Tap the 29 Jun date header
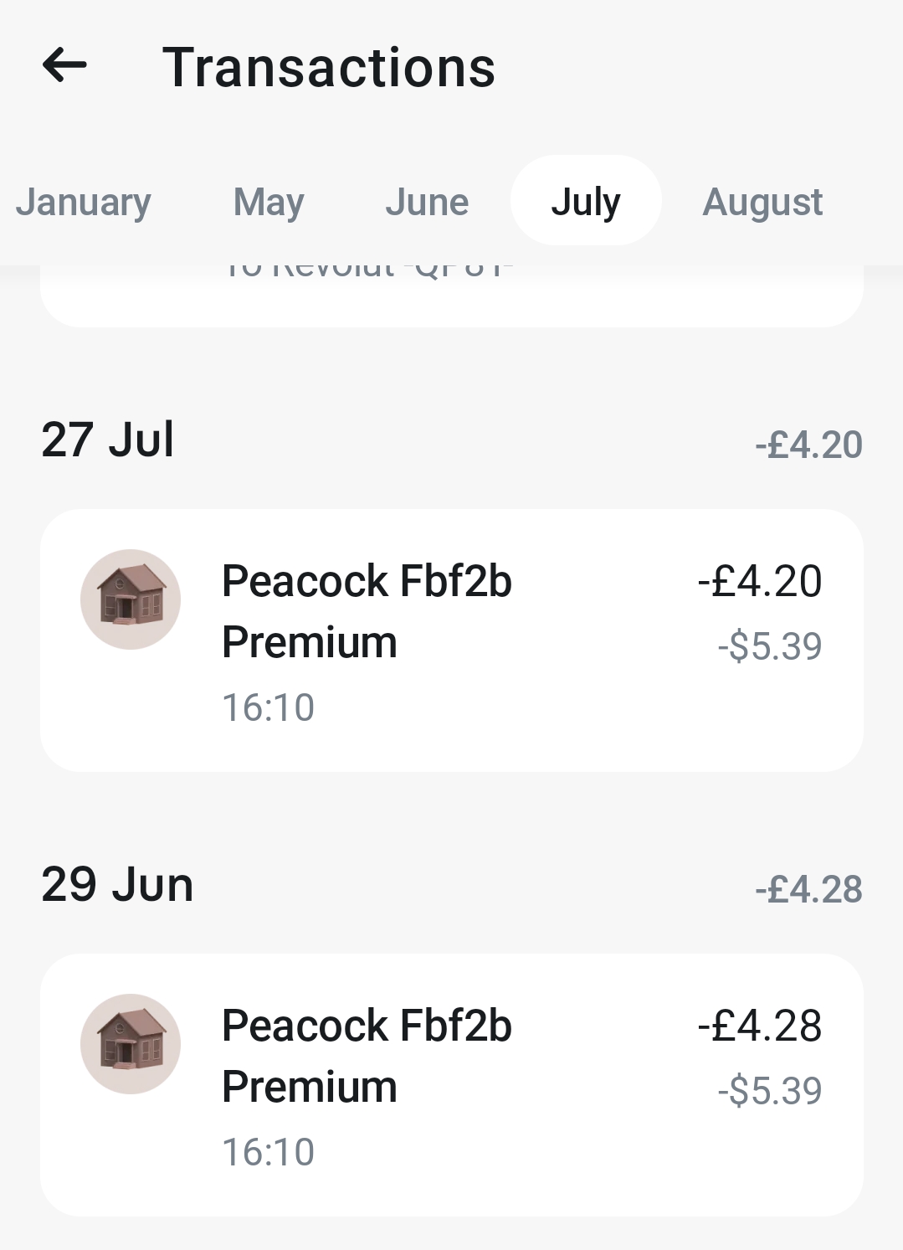This screenshot has width=903, height=1250. (x=117, y=884)
